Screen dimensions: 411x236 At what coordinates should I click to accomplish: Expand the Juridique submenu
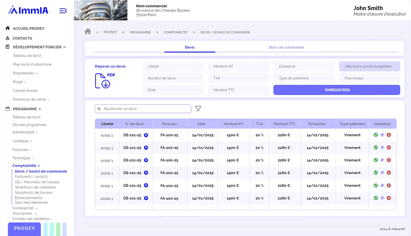(x=31, y=141)
